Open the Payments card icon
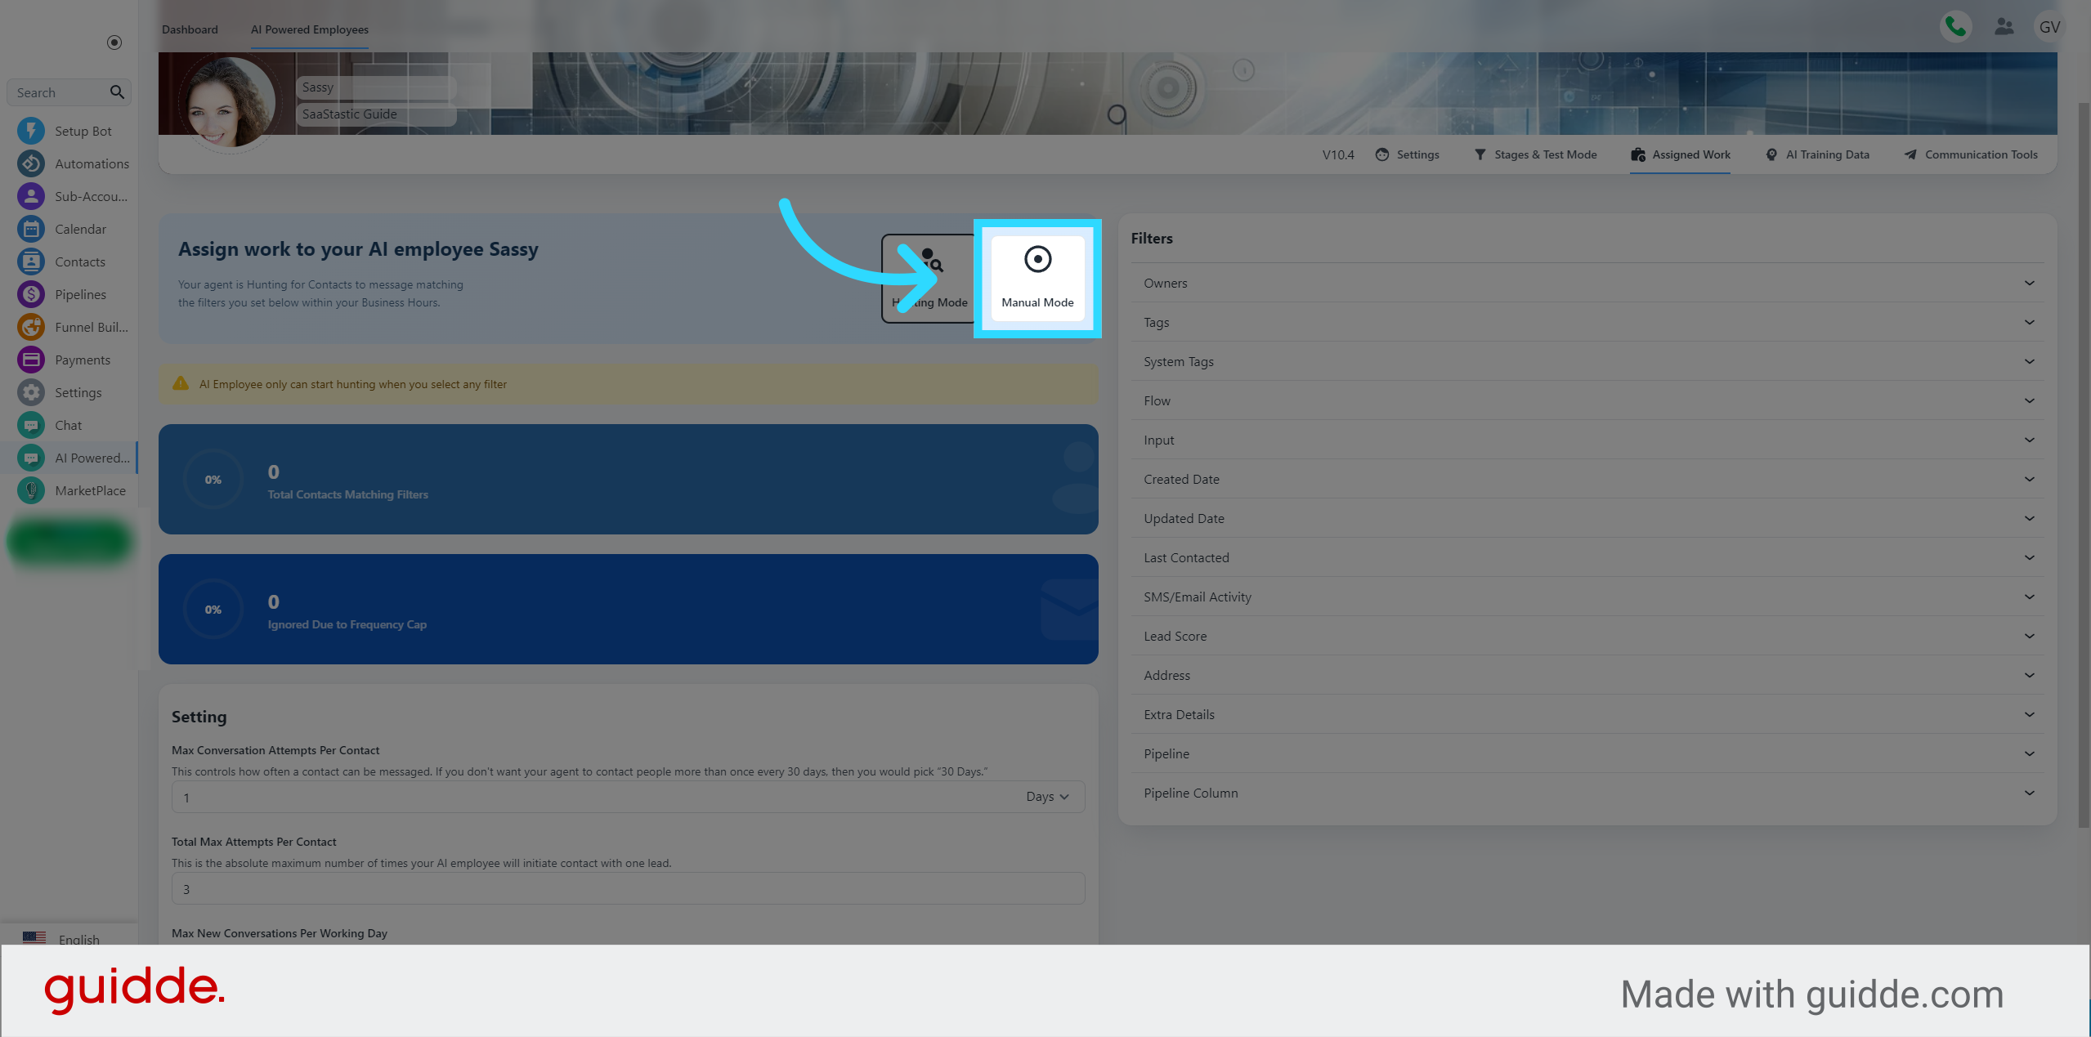The height and width of the screenshot is (1037, 2091). (x=31, y=360)
